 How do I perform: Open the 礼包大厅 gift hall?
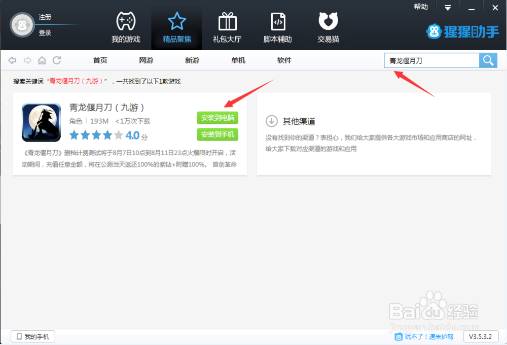tap(227, 27)
